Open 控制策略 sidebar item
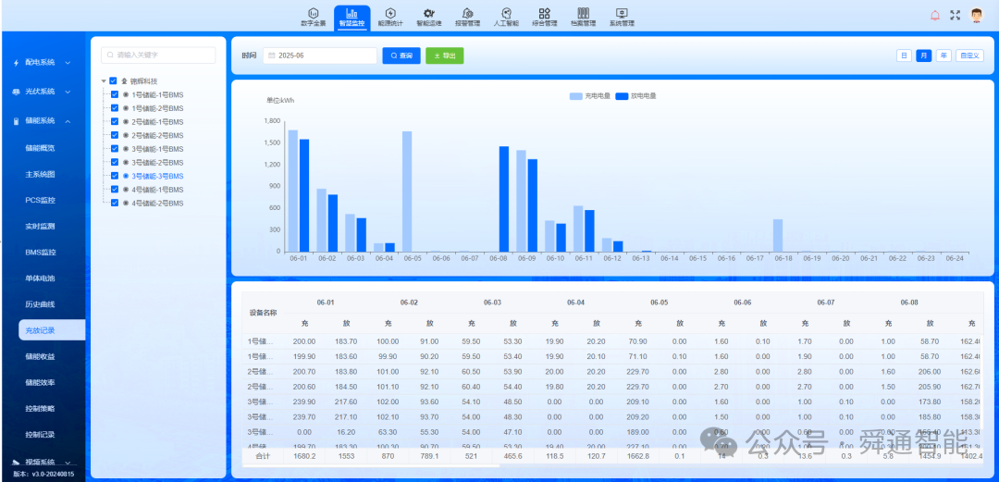The height and width of the screenshot is (482, 999). pos(40,409)
